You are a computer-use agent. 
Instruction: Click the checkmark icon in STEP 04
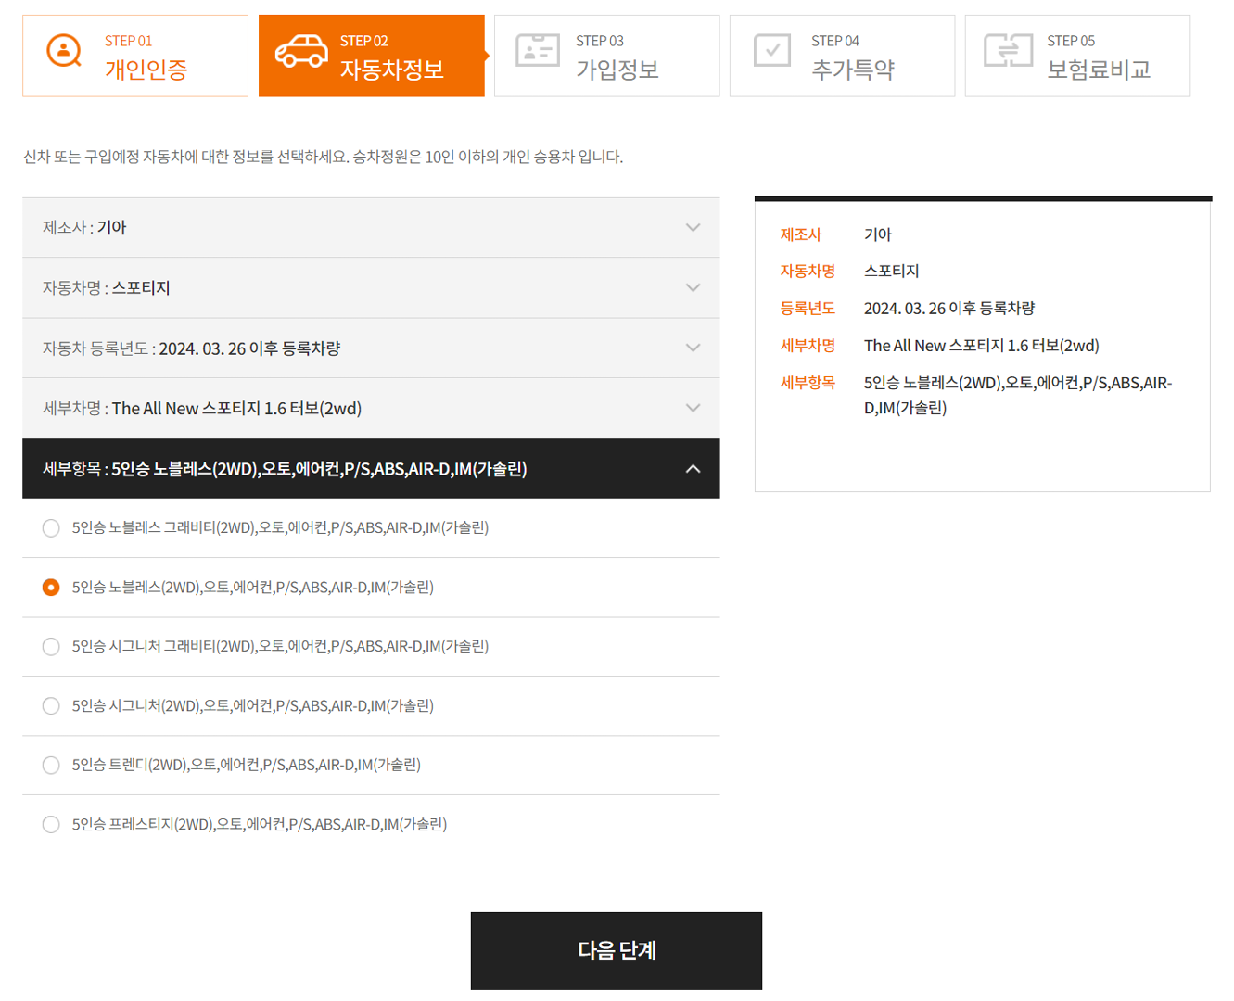tap(772, 50)
